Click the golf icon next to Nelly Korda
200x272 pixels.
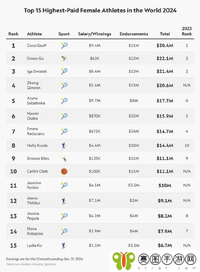(64, 145)
